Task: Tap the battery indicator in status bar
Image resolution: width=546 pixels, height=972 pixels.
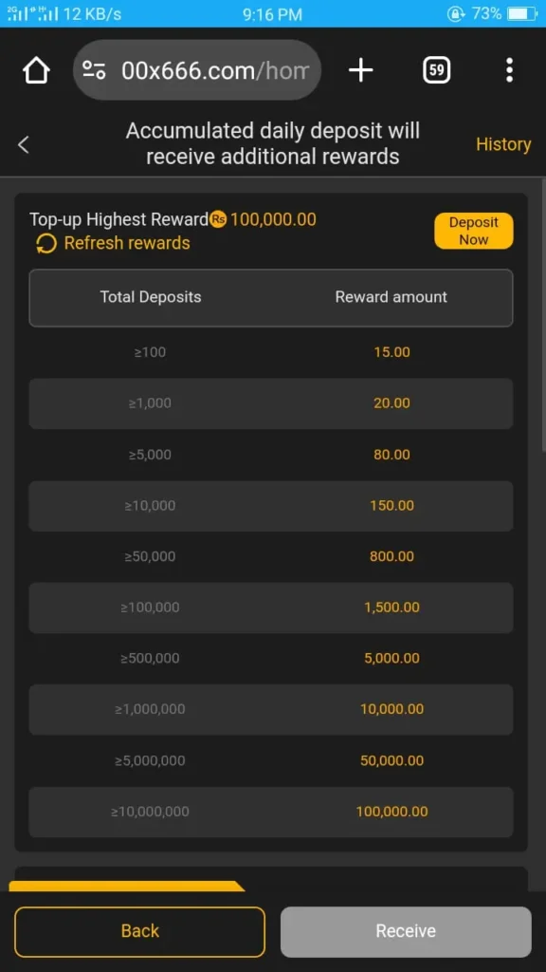Action: [519, 13]
